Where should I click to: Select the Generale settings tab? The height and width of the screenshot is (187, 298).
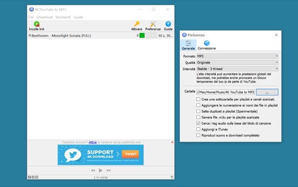(x=188, y=45)
